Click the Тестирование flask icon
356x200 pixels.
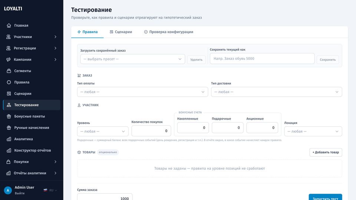(x=9, y=105)
